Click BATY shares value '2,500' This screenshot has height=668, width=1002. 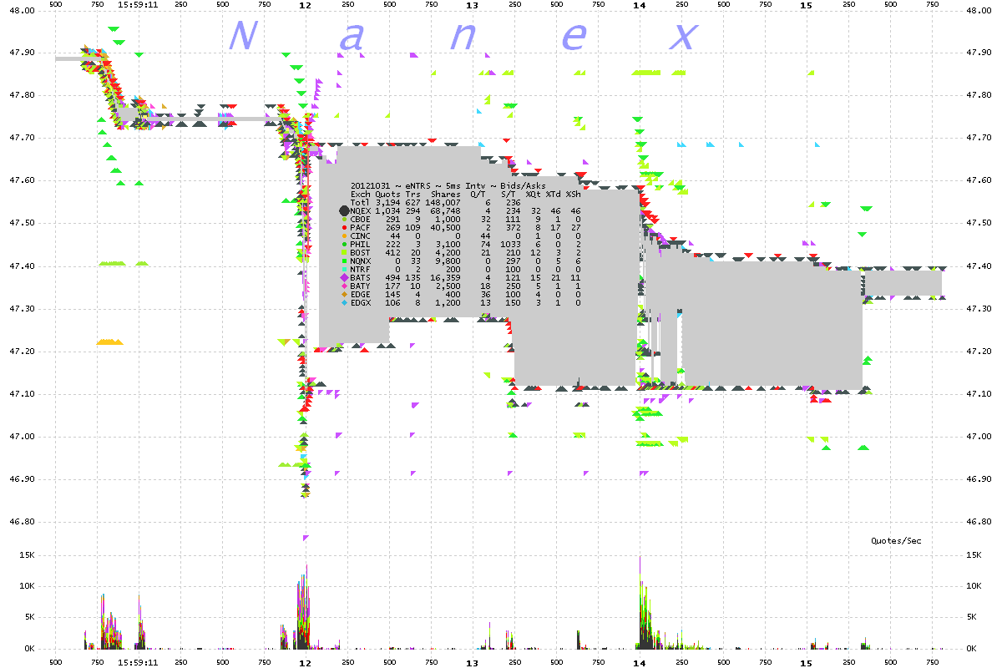(449, 286)
